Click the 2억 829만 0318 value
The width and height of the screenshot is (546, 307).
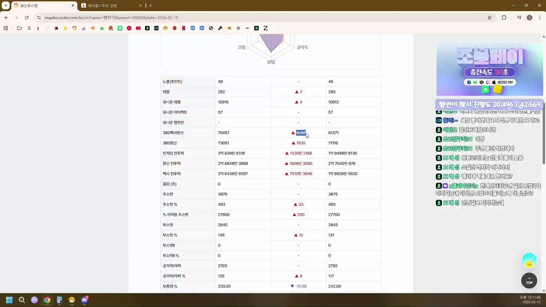(x=231, y=153)
